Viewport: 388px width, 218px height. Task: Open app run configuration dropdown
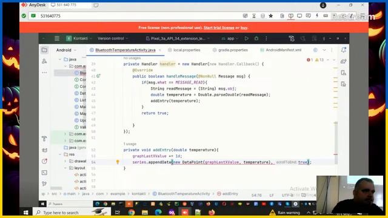[x=230, y=38]
